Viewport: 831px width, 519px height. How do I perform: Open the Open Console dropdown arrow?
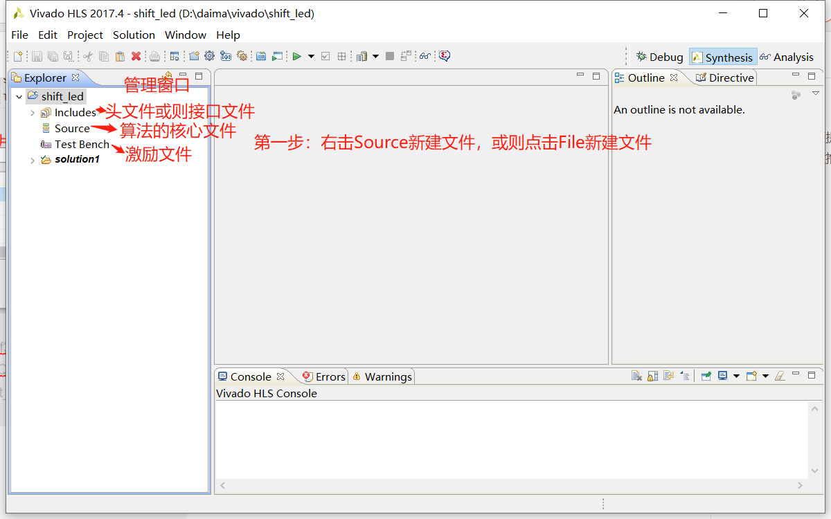click(x=765, y=376)
